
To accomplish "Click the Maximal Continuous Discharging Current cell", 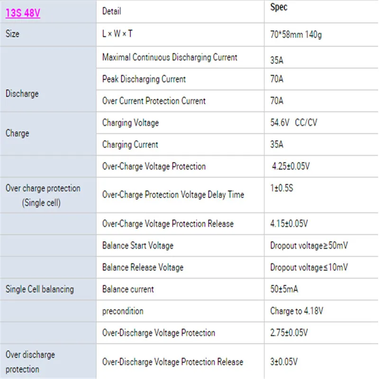I will coord(180,57).
